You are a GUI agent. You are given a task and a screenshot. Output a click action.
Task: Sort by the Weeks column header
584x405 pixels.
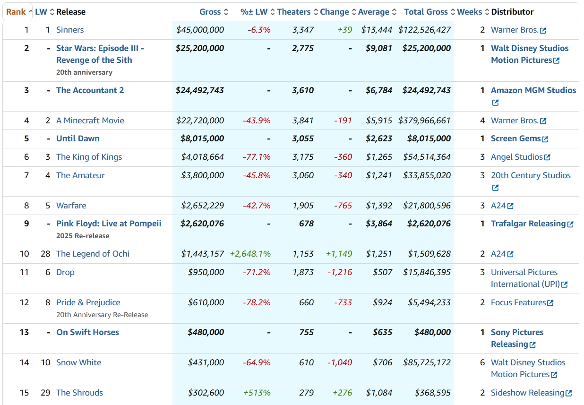(474, 12)
